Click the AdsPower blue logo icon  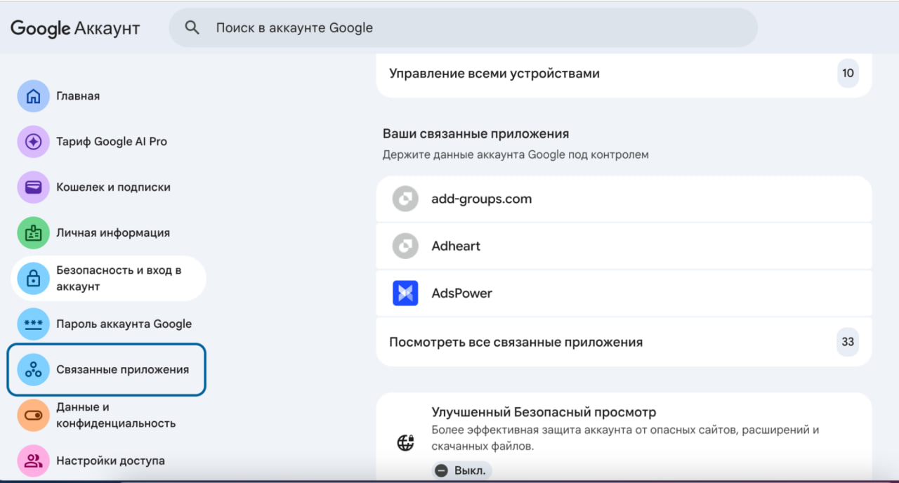[x=405, y=293]
